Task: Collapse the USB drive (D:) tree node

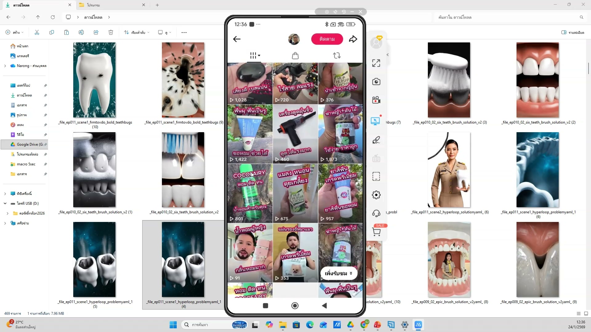Action: click(5, 204)
